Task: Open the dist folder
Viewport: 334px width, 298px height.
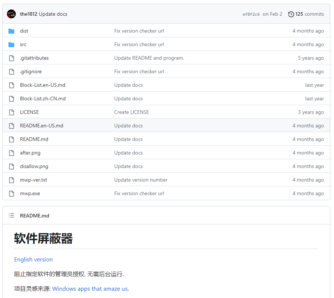Action: (24, 31)
